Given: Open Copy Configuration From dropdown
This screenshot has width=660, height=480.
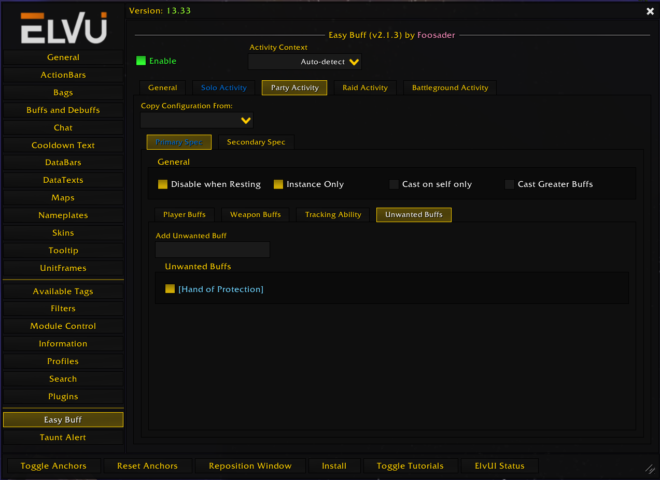Looking at the screenshot, I should coord(197,120).
